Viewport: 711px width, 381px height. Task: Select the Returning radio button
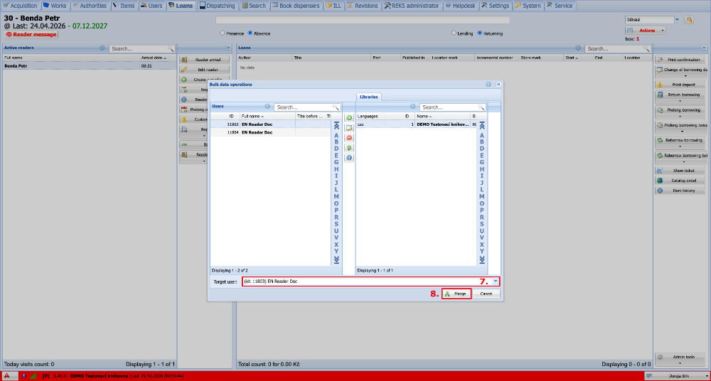point(480,33)
